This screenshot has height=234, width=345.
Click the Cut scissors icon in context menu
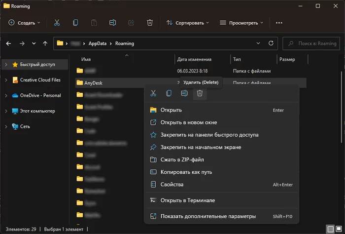(153, 93)
